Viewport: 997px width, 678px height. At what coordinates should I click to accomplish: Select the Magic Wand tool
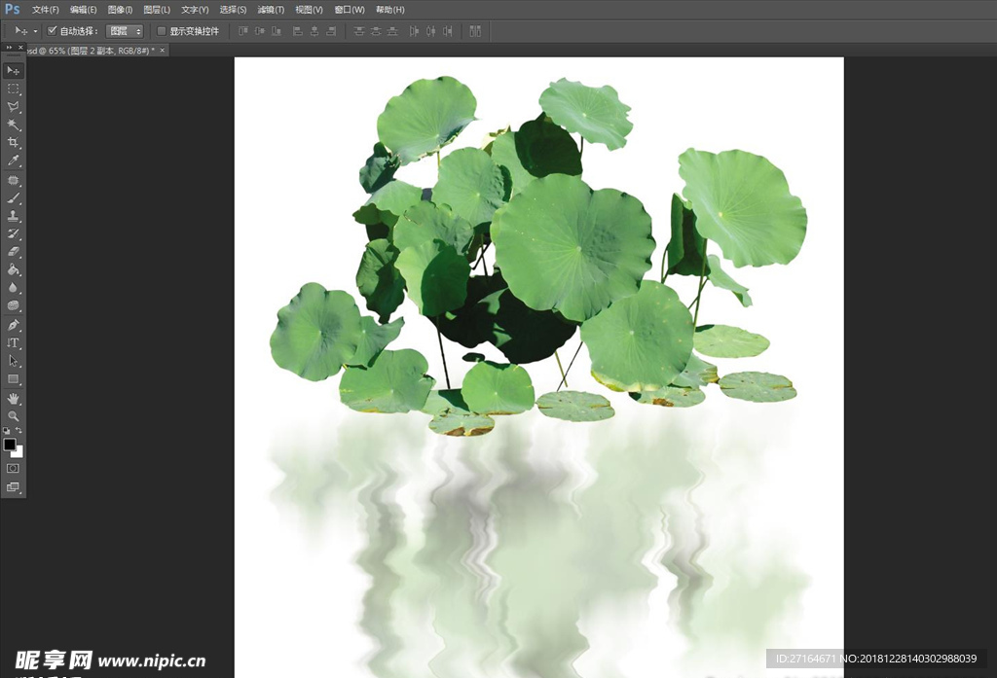click(x=14, y=125)
